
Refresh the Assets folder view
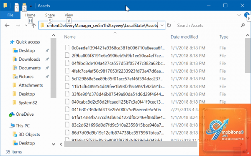tap(169, 25)
